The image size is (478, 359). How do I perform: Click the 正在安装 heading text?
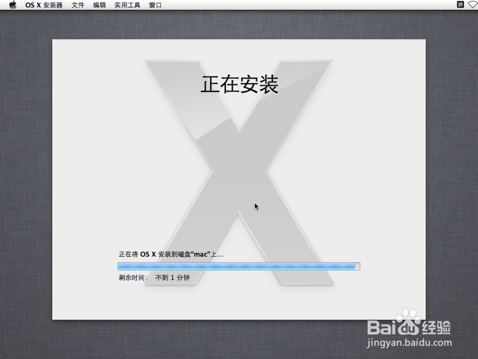tap(239, 84)
